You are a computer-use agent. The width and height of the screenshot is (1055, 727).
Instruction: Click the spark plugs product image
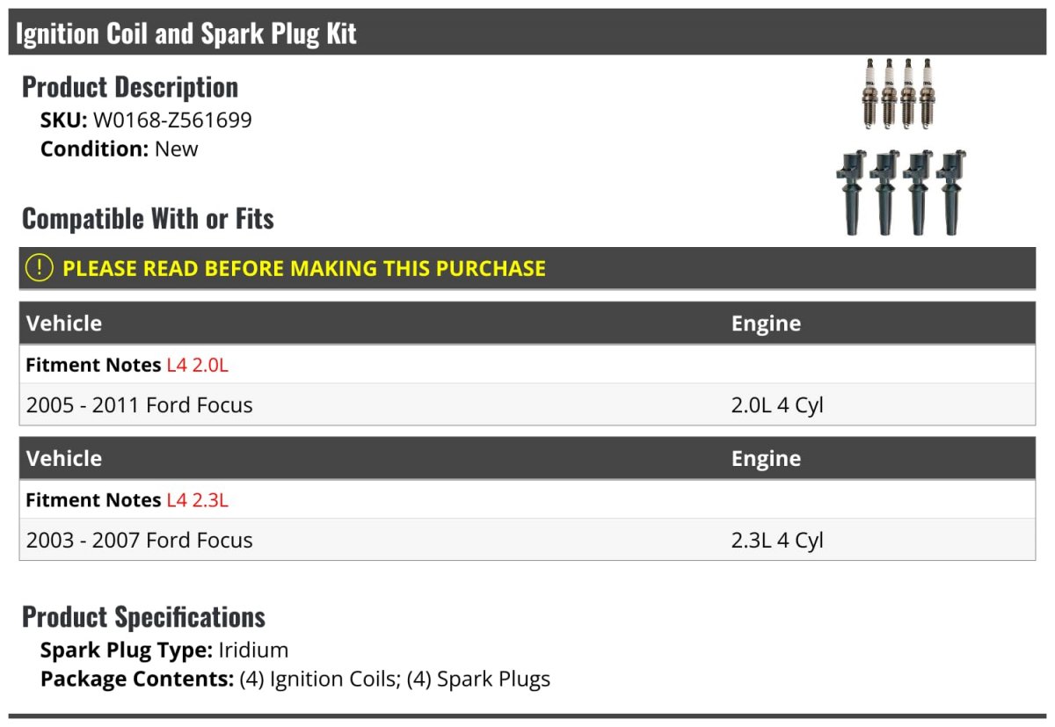[899, 93]
